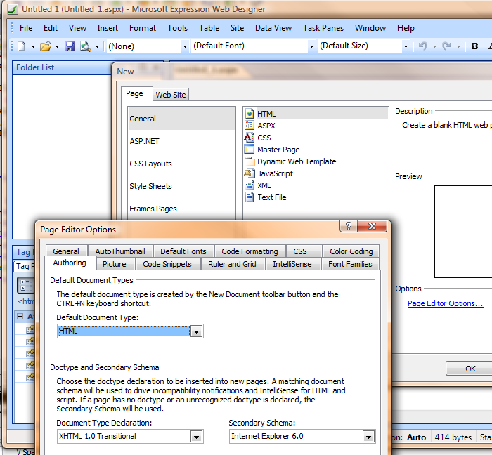492x455 pixels.
Task: Switch to the Web Site tab
Action: tap(171, 95)
